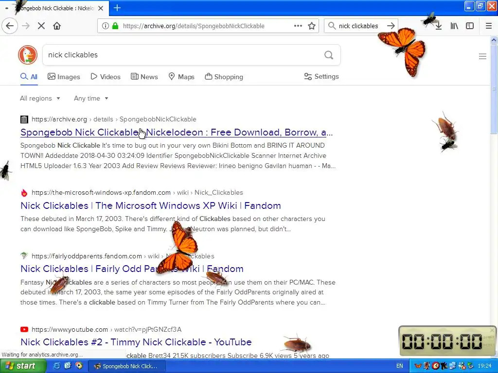
Task: Submit toolbar search with arrow button
Action: [x=391, y=26]
